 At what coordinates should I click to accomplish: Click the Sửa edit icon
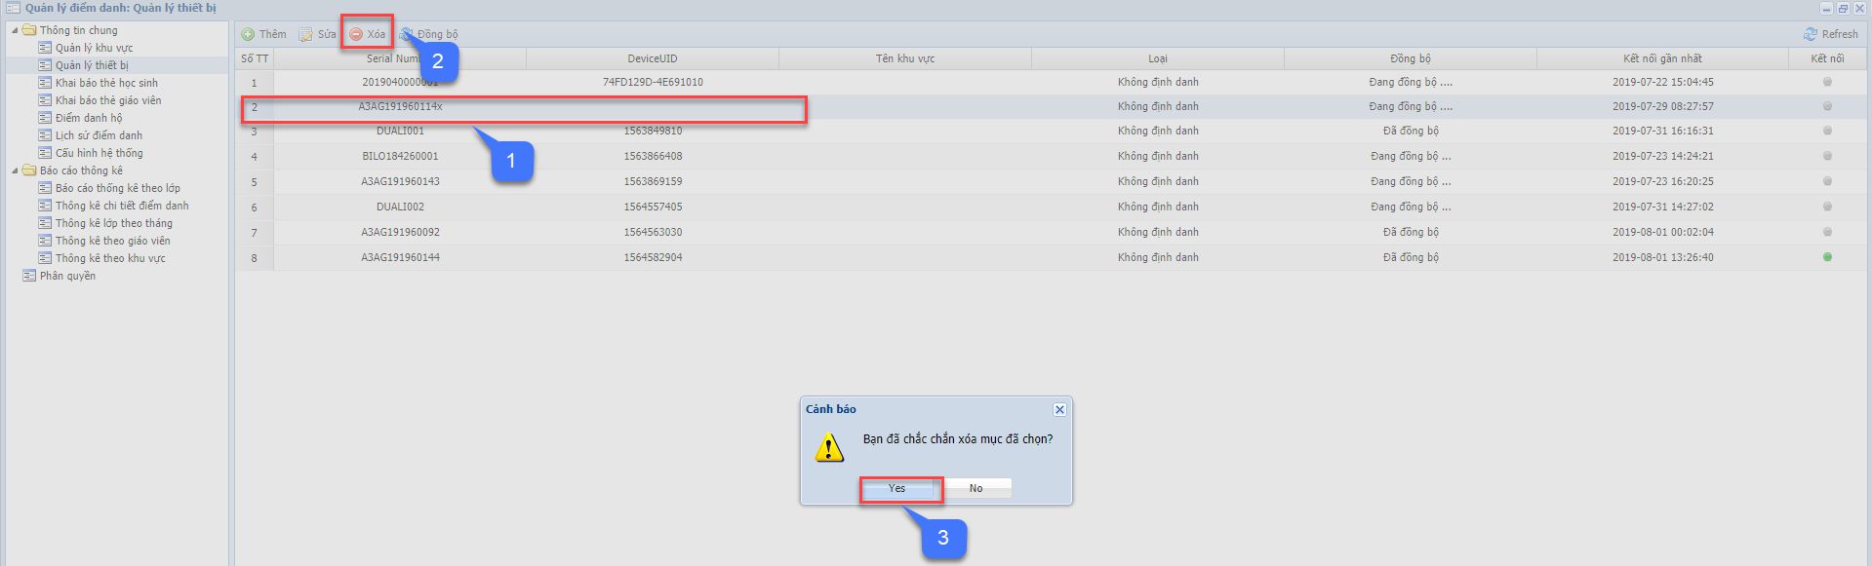306,34
